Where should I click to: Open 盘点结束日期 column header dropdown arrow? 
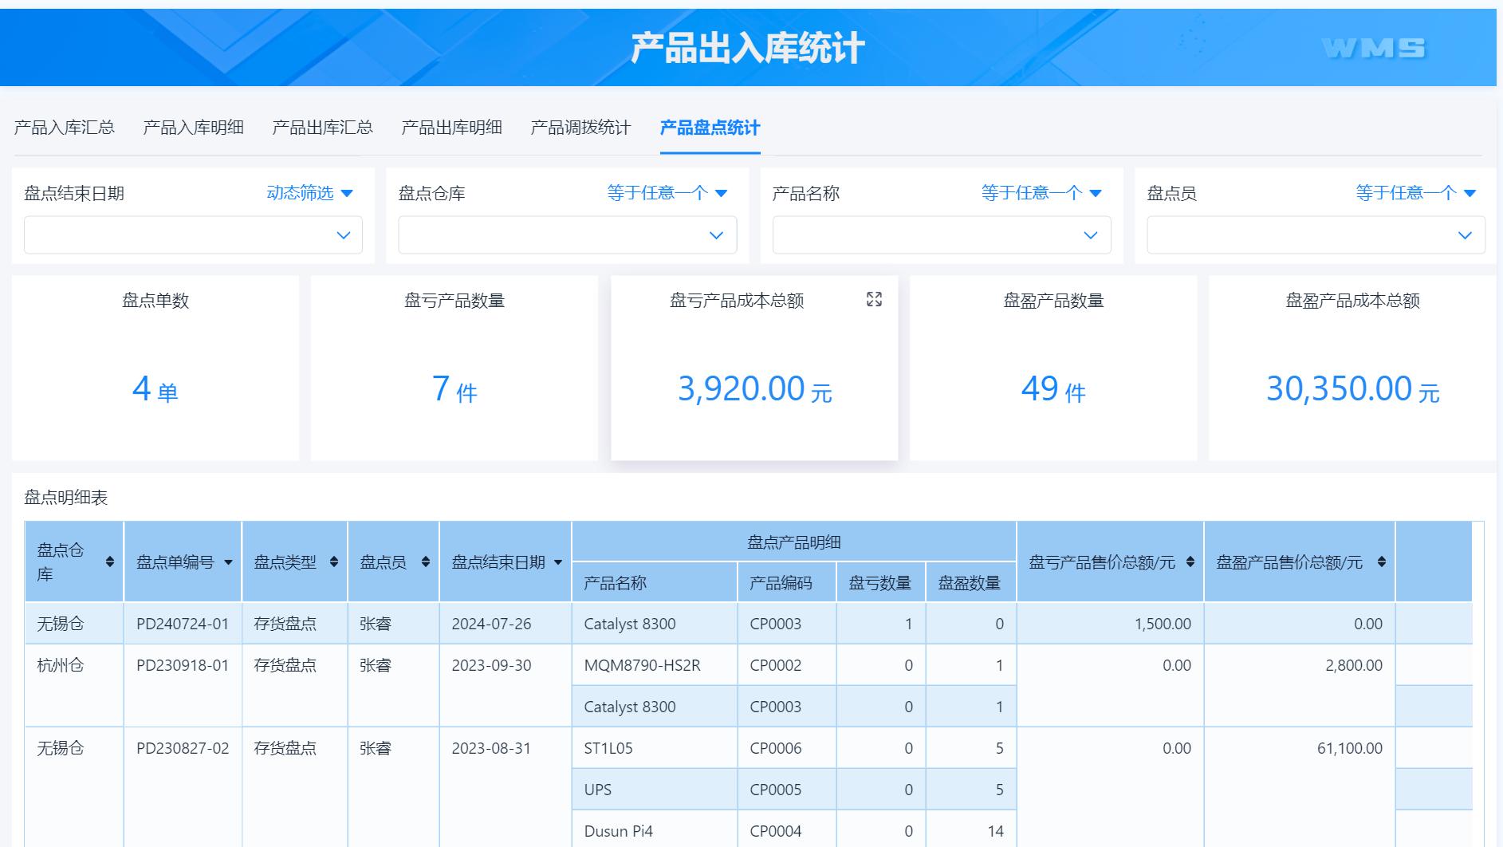click(558, 563)
